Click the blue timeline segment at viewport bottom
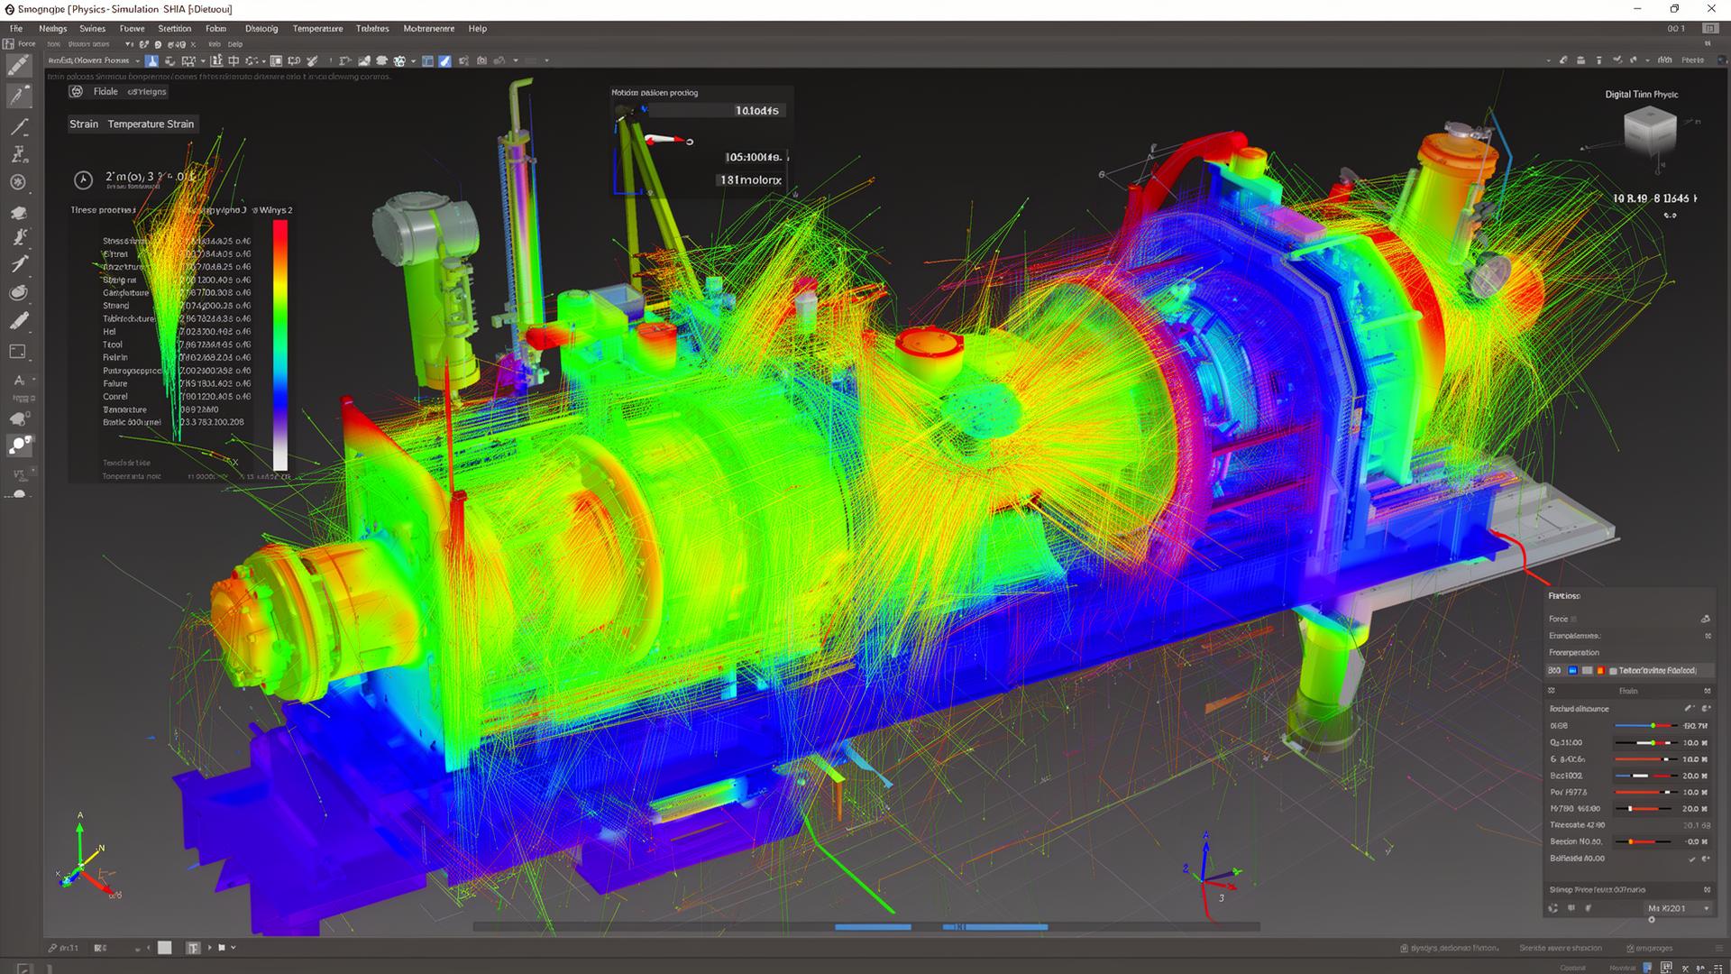Screen dimensions: 1731x974 pyautogui.click(x=873, y=926)
